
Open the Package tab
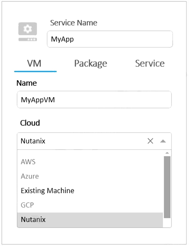click(91, 64)
